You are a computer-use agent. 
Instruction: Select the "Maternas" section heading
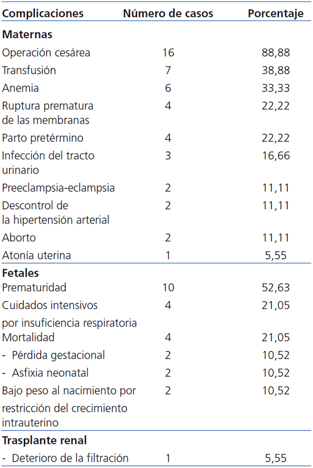(x=27, y=35)
